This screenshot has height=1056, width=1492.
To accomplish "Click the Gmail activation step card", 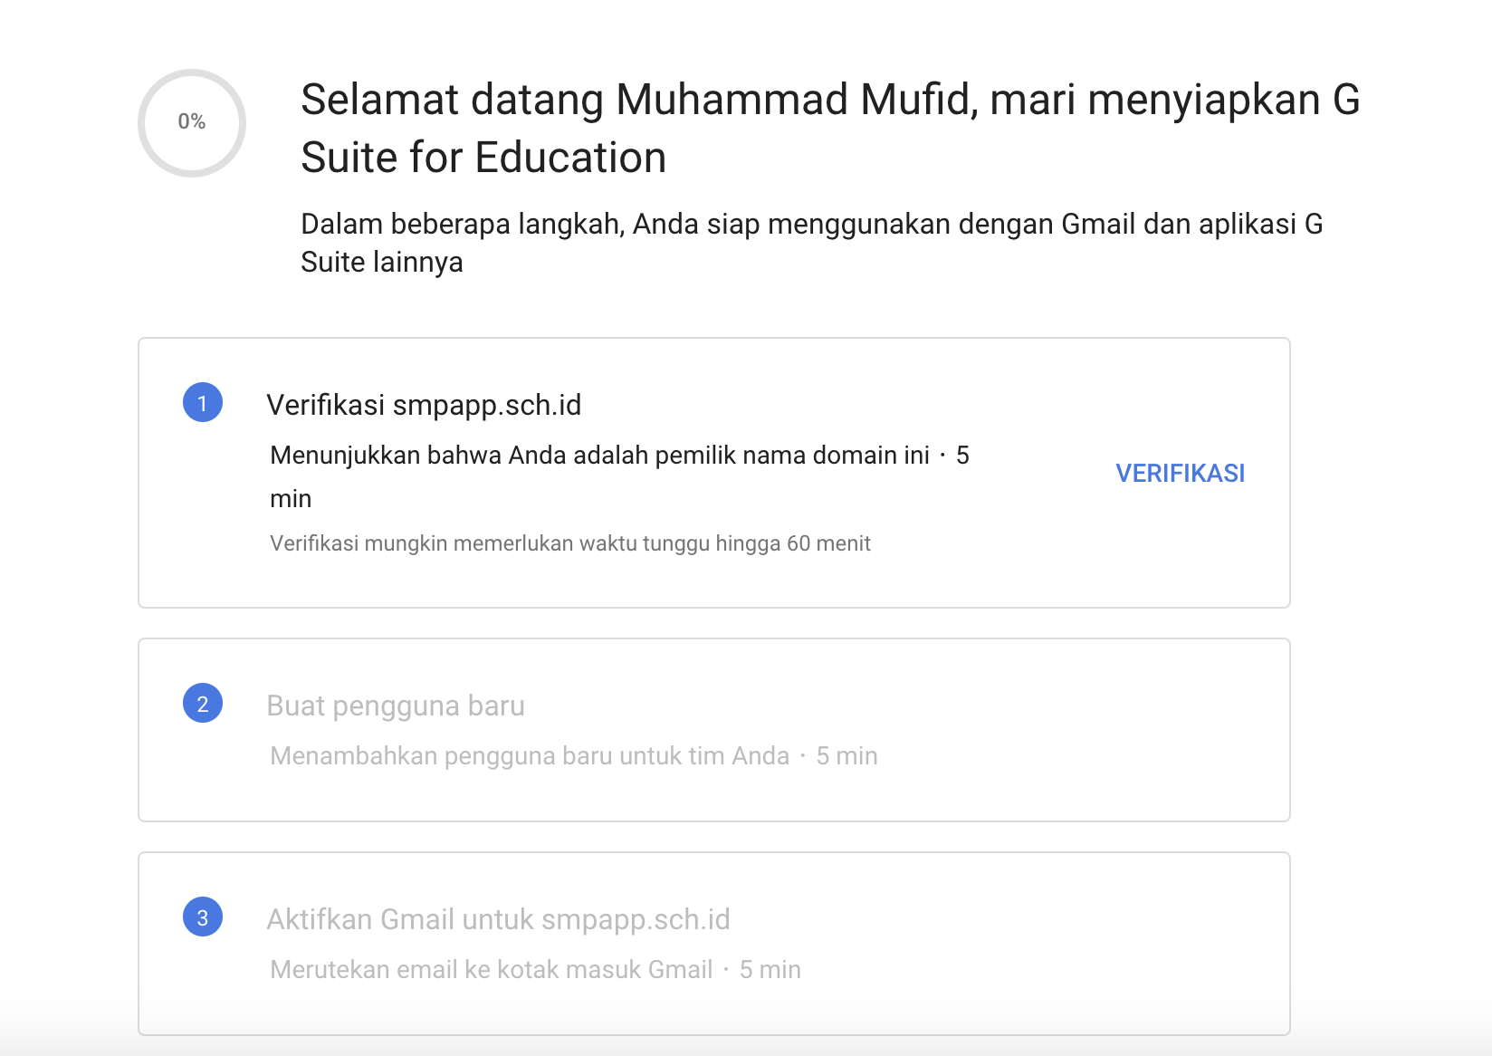I will tap(713, 942).
